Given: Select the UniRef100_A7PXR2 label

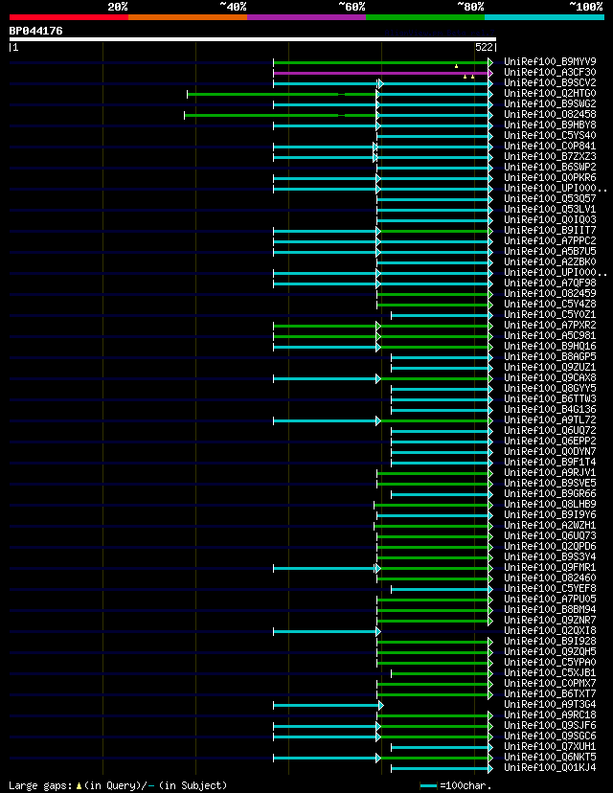Looking at the screenshot, I should click(550, 326).
